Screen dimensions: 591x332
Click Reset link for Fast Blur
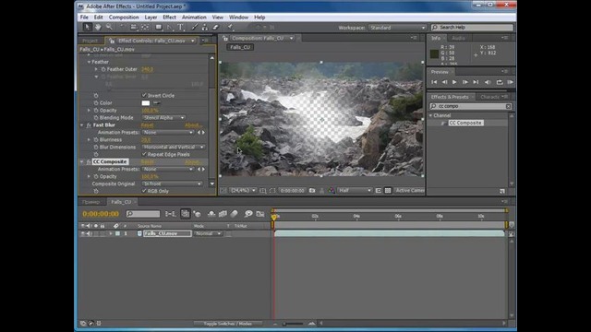147,125
